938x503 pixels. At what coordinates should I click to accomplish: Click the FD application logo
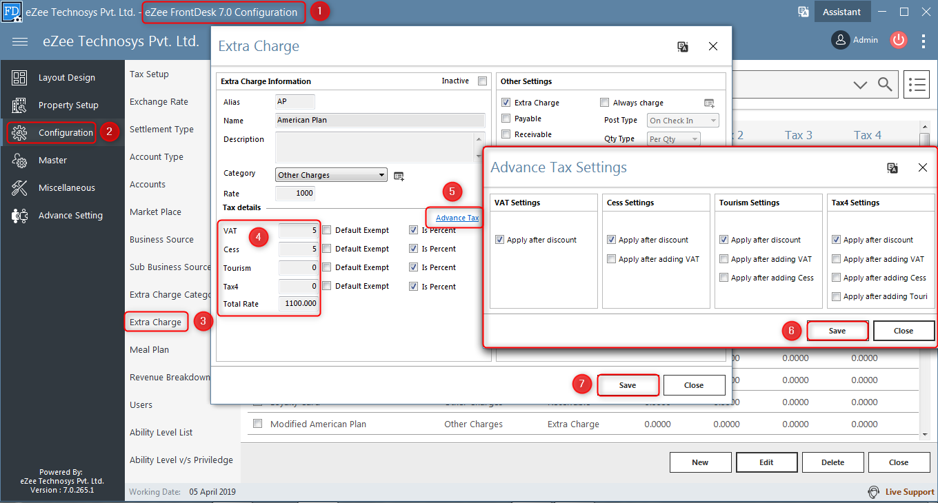pyautogui.click(x=12, y=12)
